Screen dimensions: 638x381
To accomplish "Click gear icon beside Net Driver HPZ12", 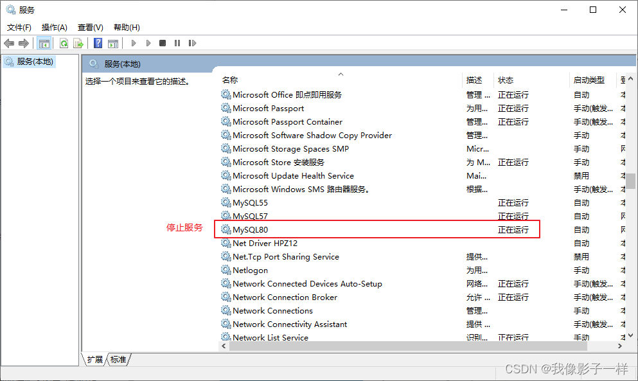I will coord(226,243).
